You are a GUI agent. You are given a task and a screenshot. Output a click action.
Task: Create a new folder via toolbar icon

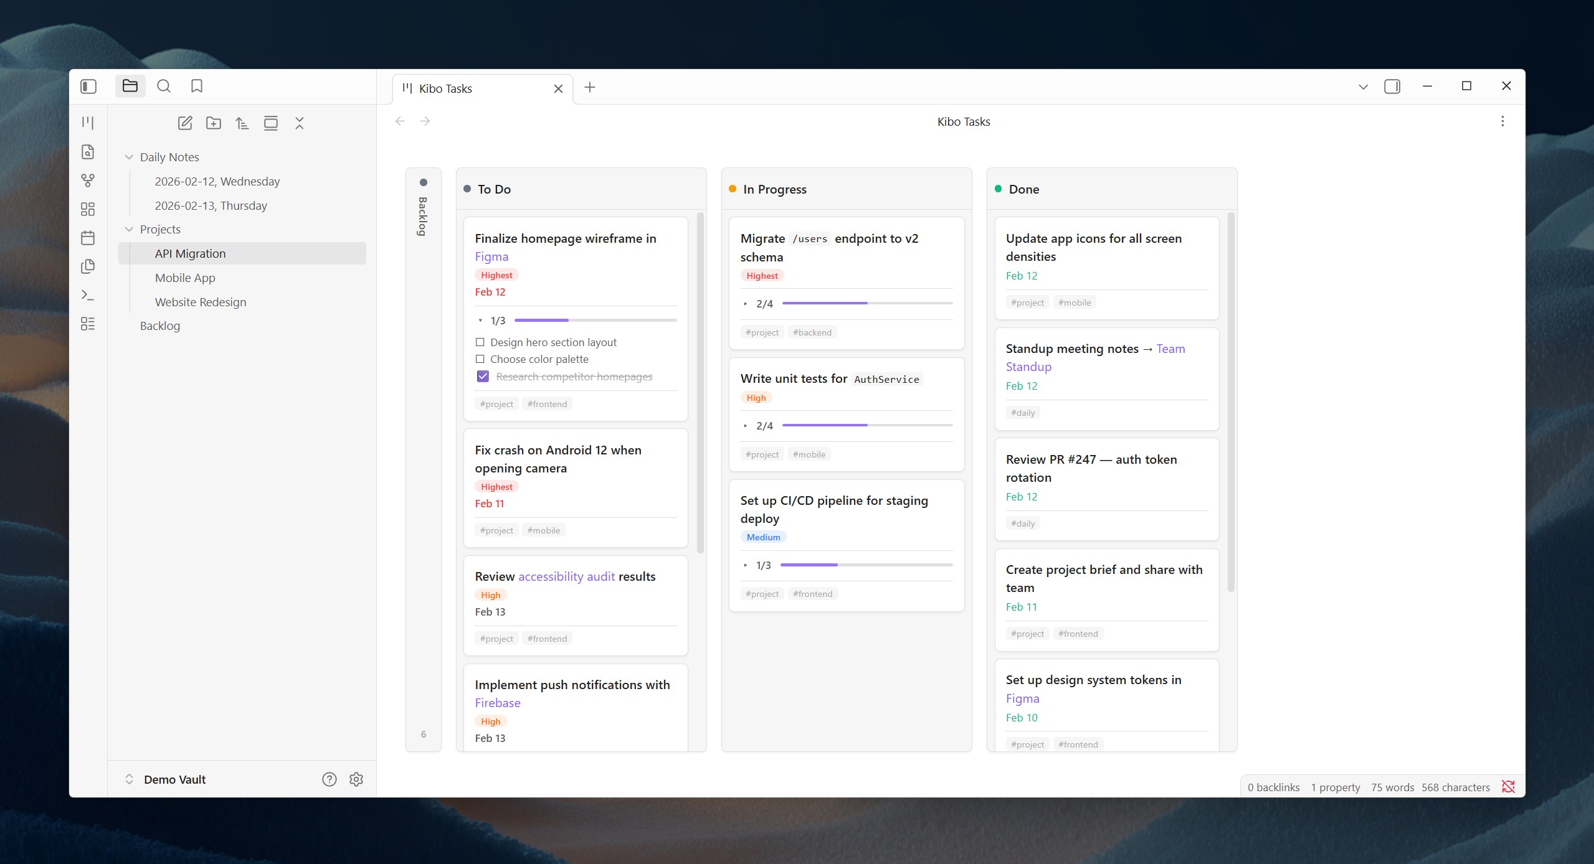click(214, 123)
